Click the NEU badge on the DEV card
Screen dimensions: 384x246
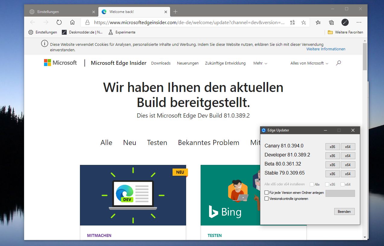click(x=180, y=172)
